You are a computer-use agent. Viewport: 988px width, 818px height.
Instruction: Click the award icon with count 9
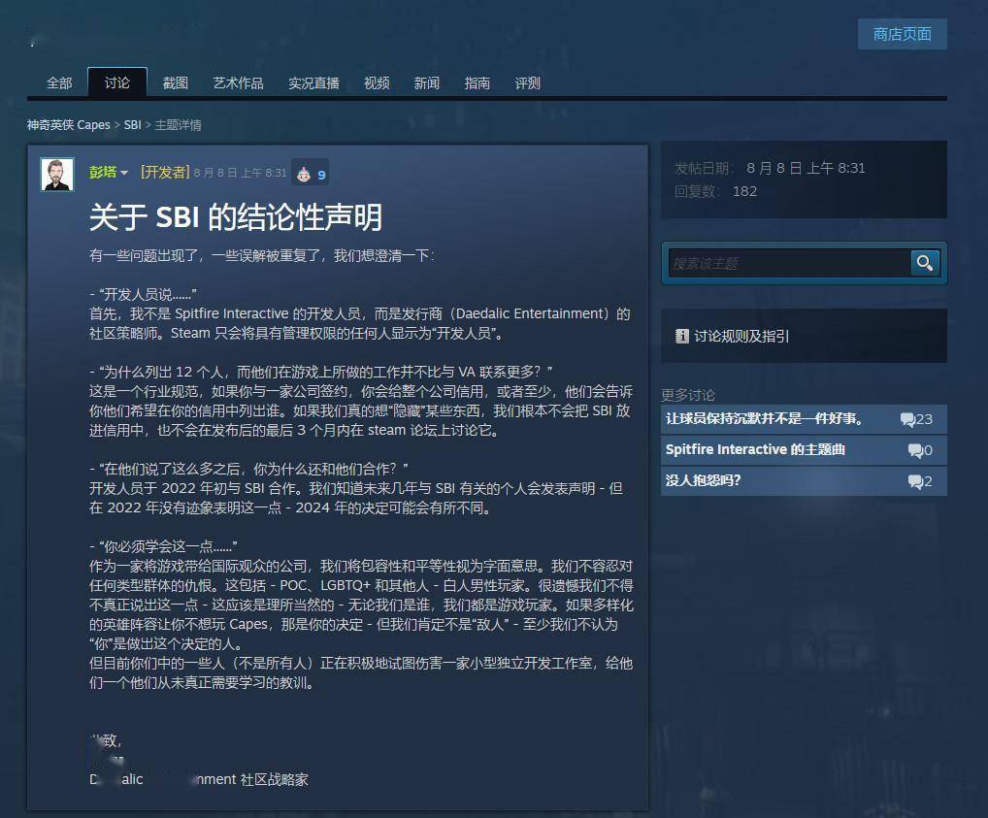click(310, 174)
